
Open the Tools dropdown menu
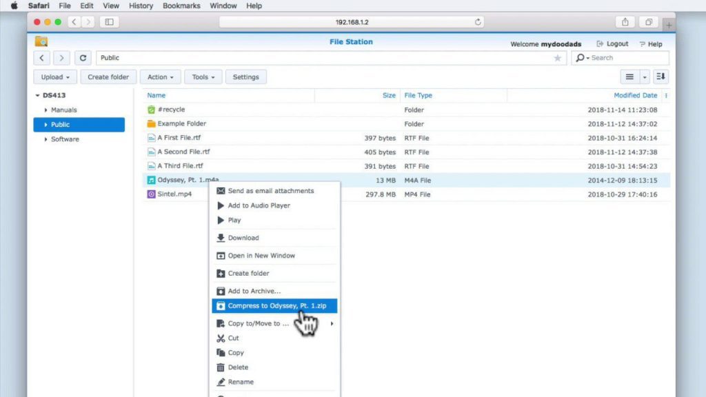click(203, 77)
